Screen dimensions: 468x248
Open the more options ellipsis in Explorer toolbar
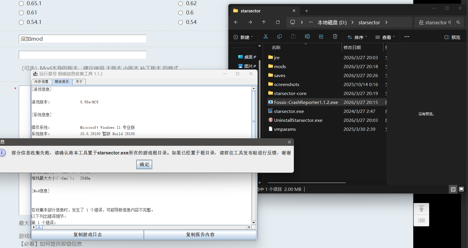(x=407, y=37)
